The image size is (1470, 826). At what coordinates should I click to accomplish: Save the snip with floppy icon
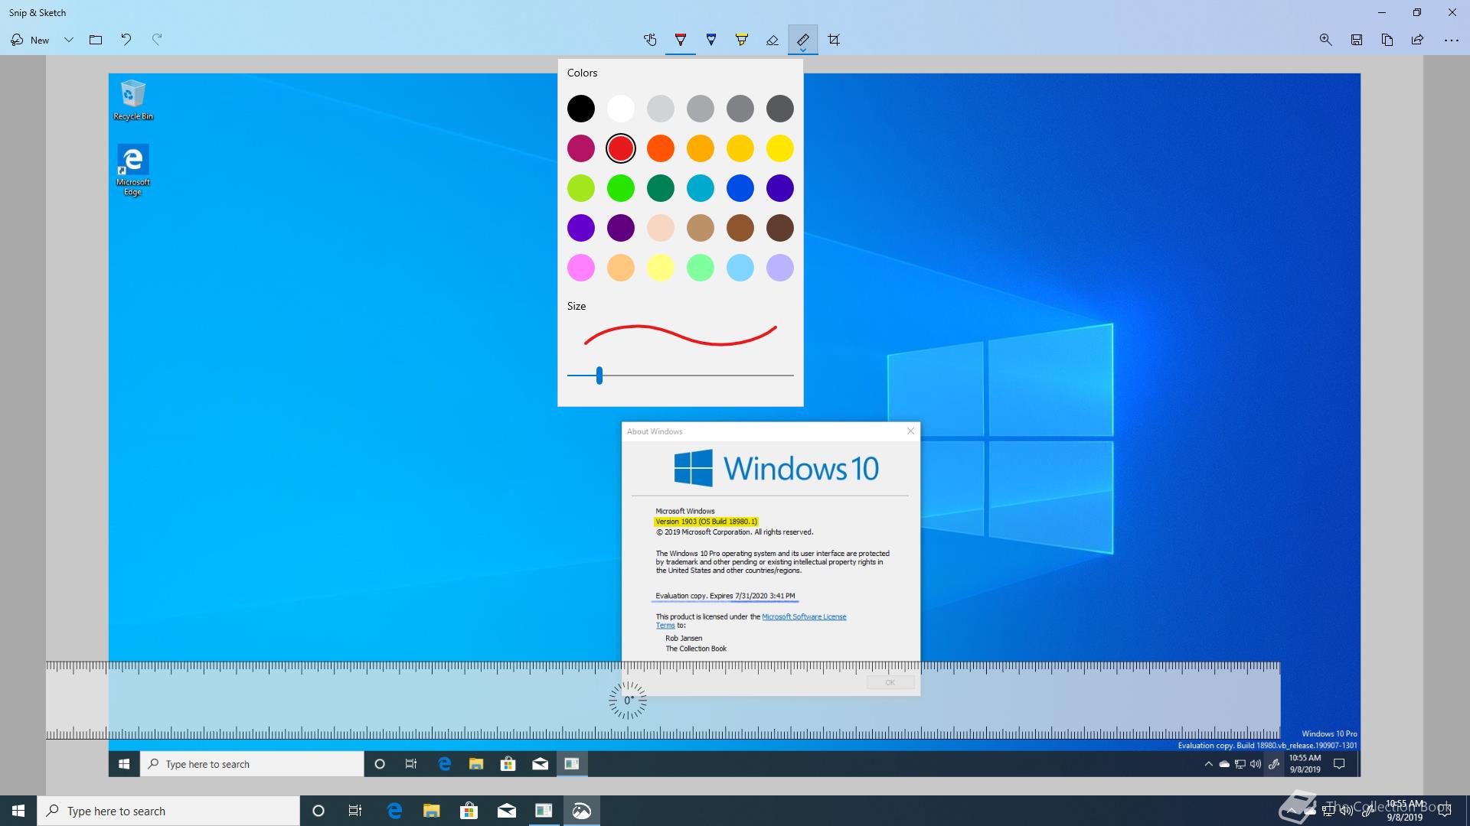(1357, 40)
